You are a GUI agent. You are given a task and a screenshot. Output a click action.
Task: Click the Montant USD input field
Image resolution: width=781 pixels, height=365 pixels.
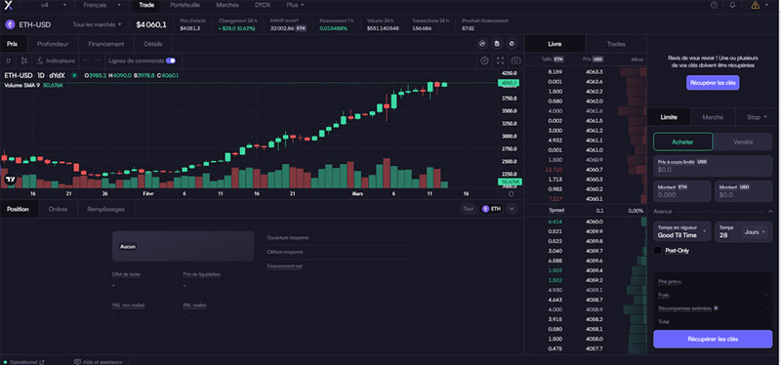[744, 191]
